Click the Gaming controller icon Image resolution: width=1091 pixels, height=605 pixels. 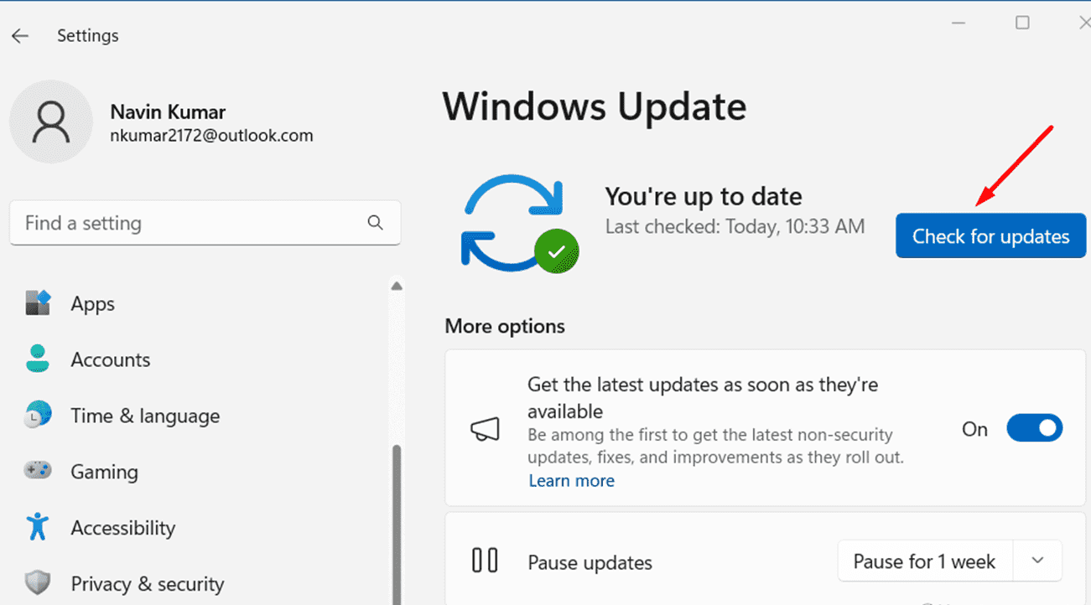coord(39,471)
